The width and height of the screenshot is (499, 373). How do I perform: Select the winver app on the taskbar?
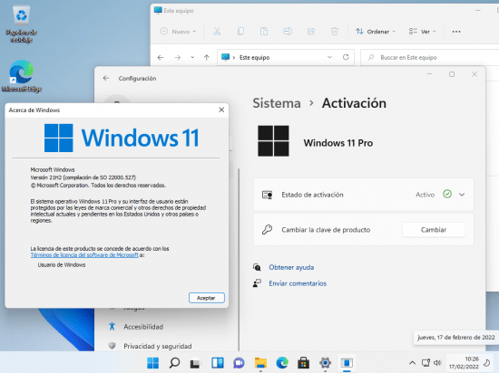(x=347, y=362)
